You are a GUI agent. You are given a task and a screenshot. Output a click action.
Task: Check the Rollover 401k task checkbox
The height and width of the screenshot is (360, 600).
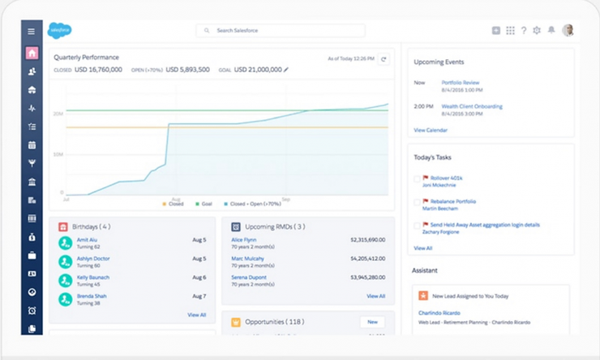(x=417, y=178)
